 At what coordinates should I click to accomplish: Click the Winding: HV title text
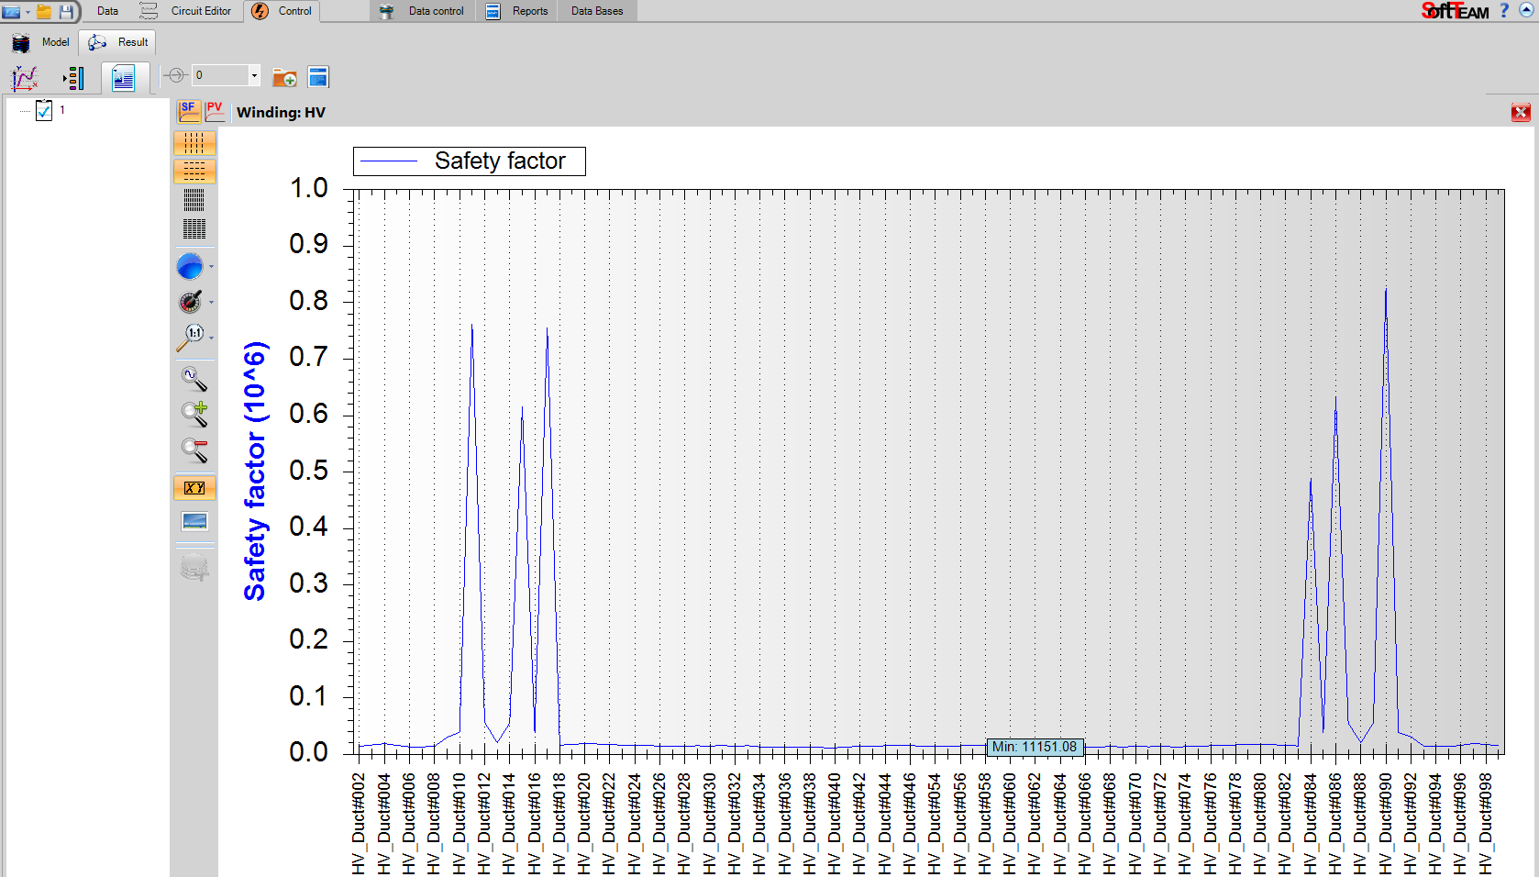point(281,112)
